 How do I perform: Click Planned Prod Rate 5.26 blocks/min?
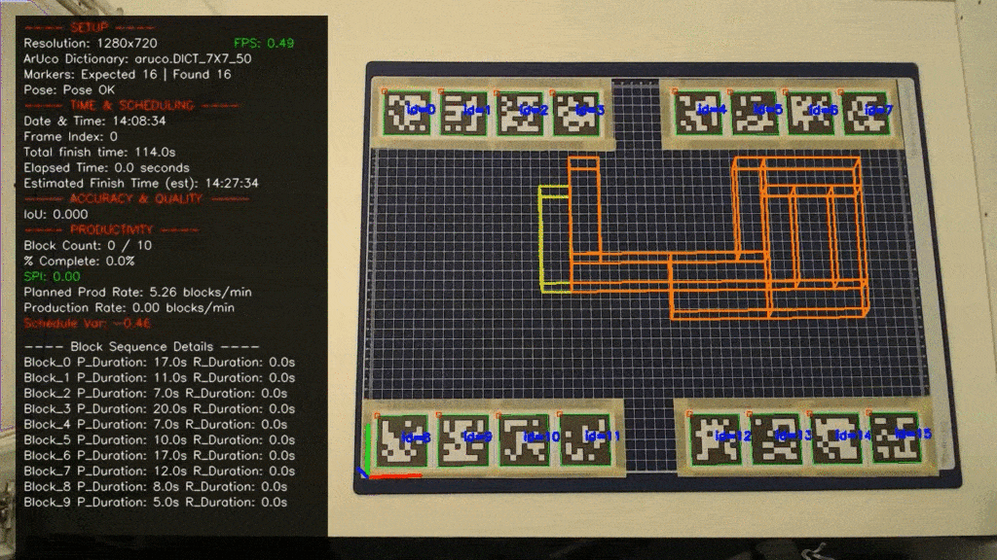tap(138, 292)
